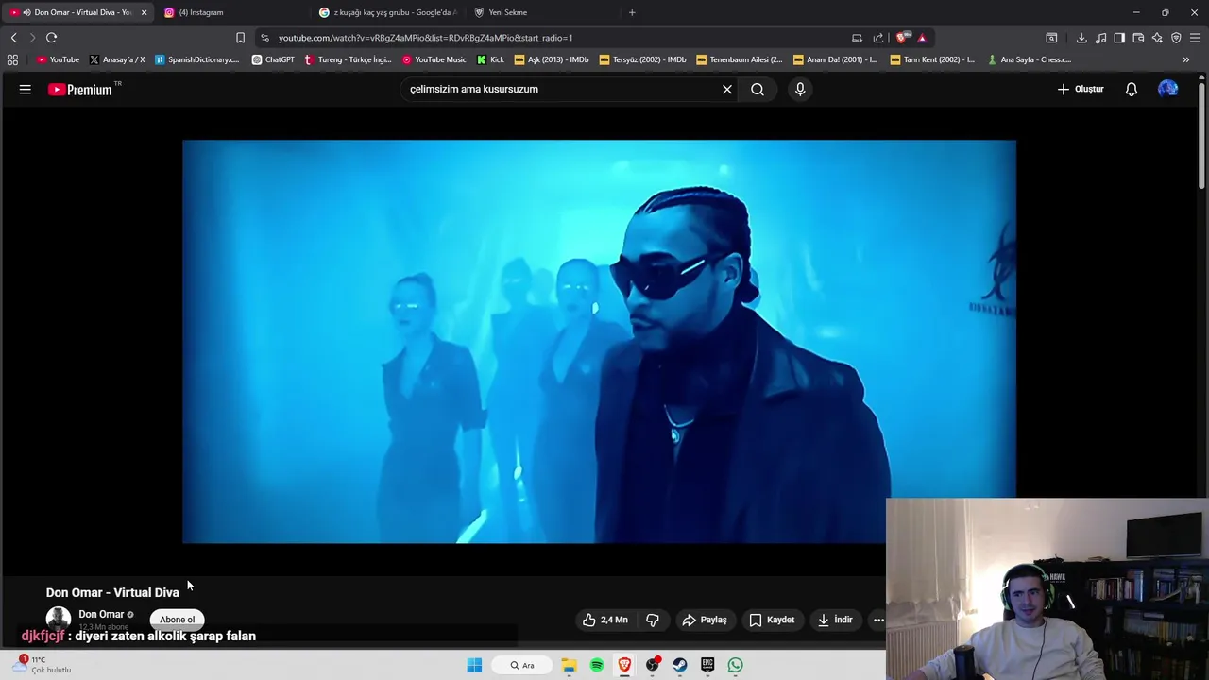This screenshot has height=680, width=1209.
Task: Share the video via Paylaş
Action: [x=705, y=620]
